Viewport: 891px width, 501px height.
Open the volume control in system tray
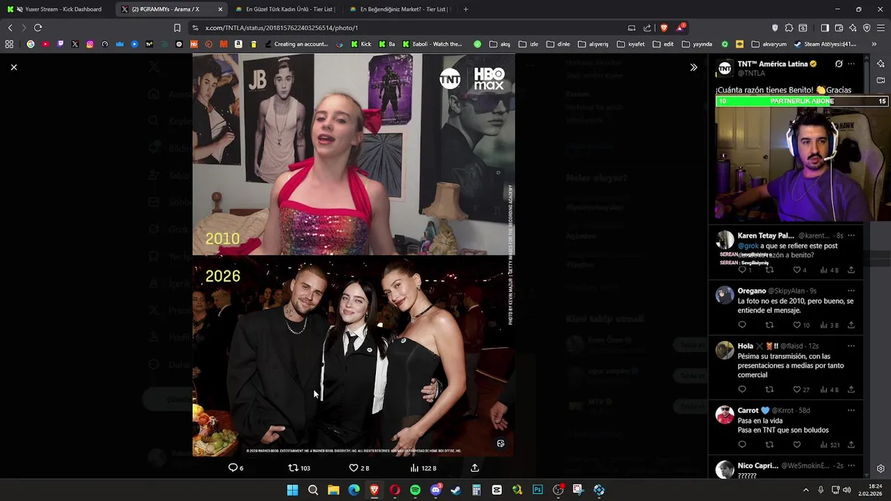click(x=847, y=490)
